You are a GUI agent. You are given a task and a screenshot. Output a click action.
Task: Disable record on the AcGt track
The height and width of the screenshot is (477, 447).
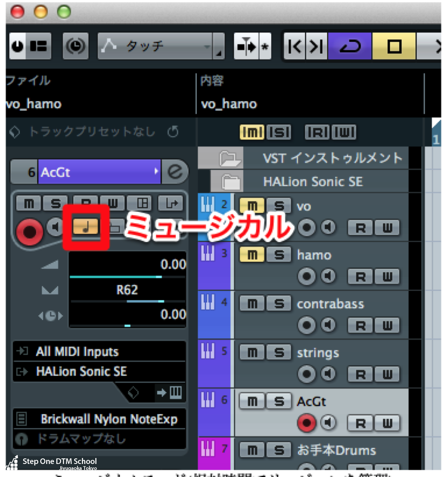pyautogui.click(x=307, y=423)
